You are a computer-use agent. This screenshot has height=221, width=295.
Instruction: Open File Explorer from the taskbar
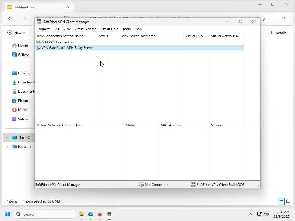pos(82,214)
